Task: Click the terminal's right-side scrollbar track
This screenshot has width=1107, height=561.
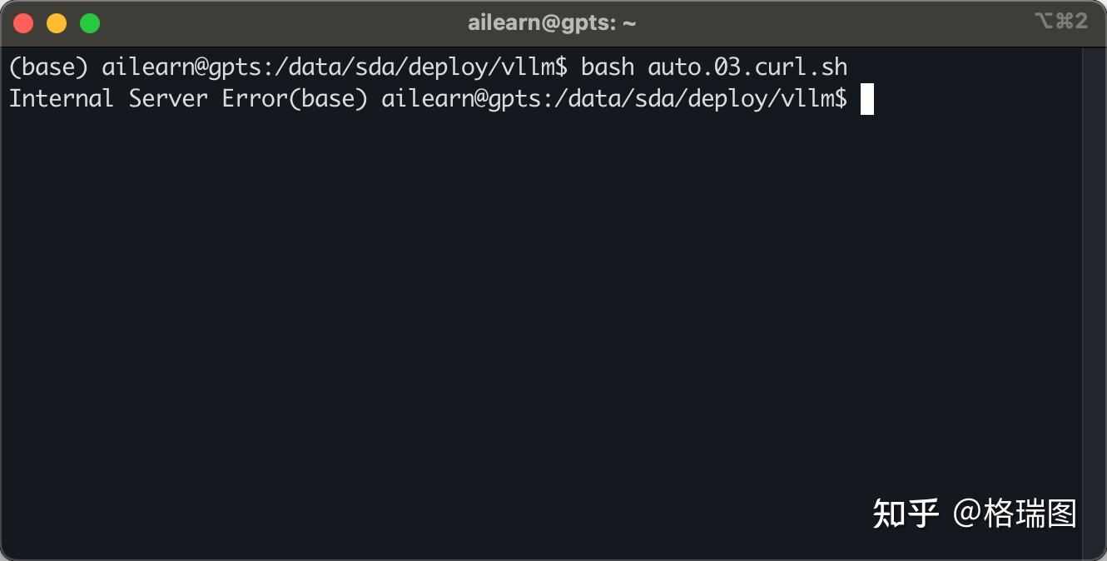Action: [1094, 300]
